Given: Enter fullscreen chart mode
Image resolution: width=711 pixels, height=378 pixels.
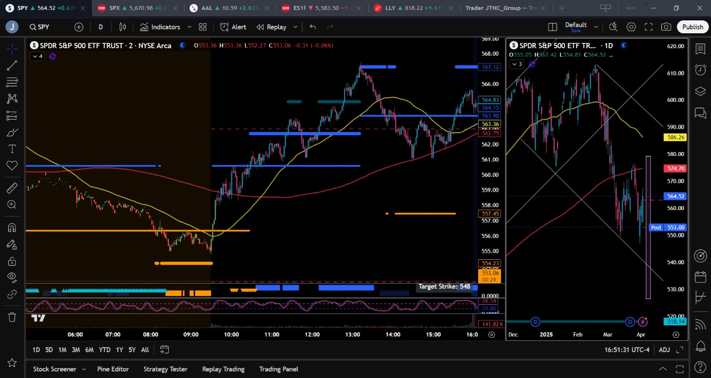Looking at the screenshot, I should 648,27.
